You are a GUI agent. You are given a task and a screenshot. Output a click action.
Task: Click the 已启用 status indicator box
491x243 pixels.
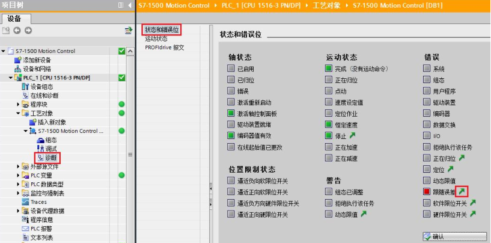click(x=231, y=69)
